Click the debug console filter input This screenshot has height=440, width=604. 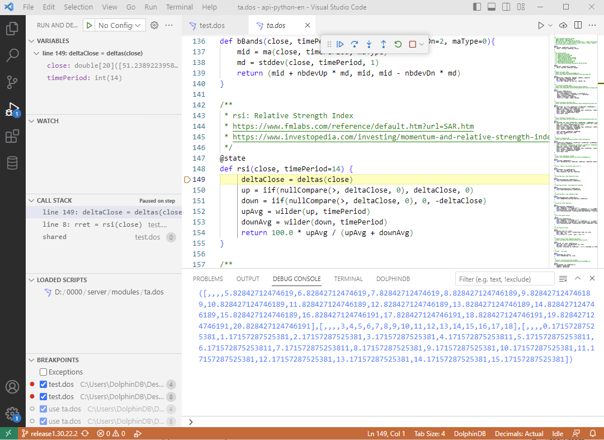pyautogui.click(x=504, y=279)
